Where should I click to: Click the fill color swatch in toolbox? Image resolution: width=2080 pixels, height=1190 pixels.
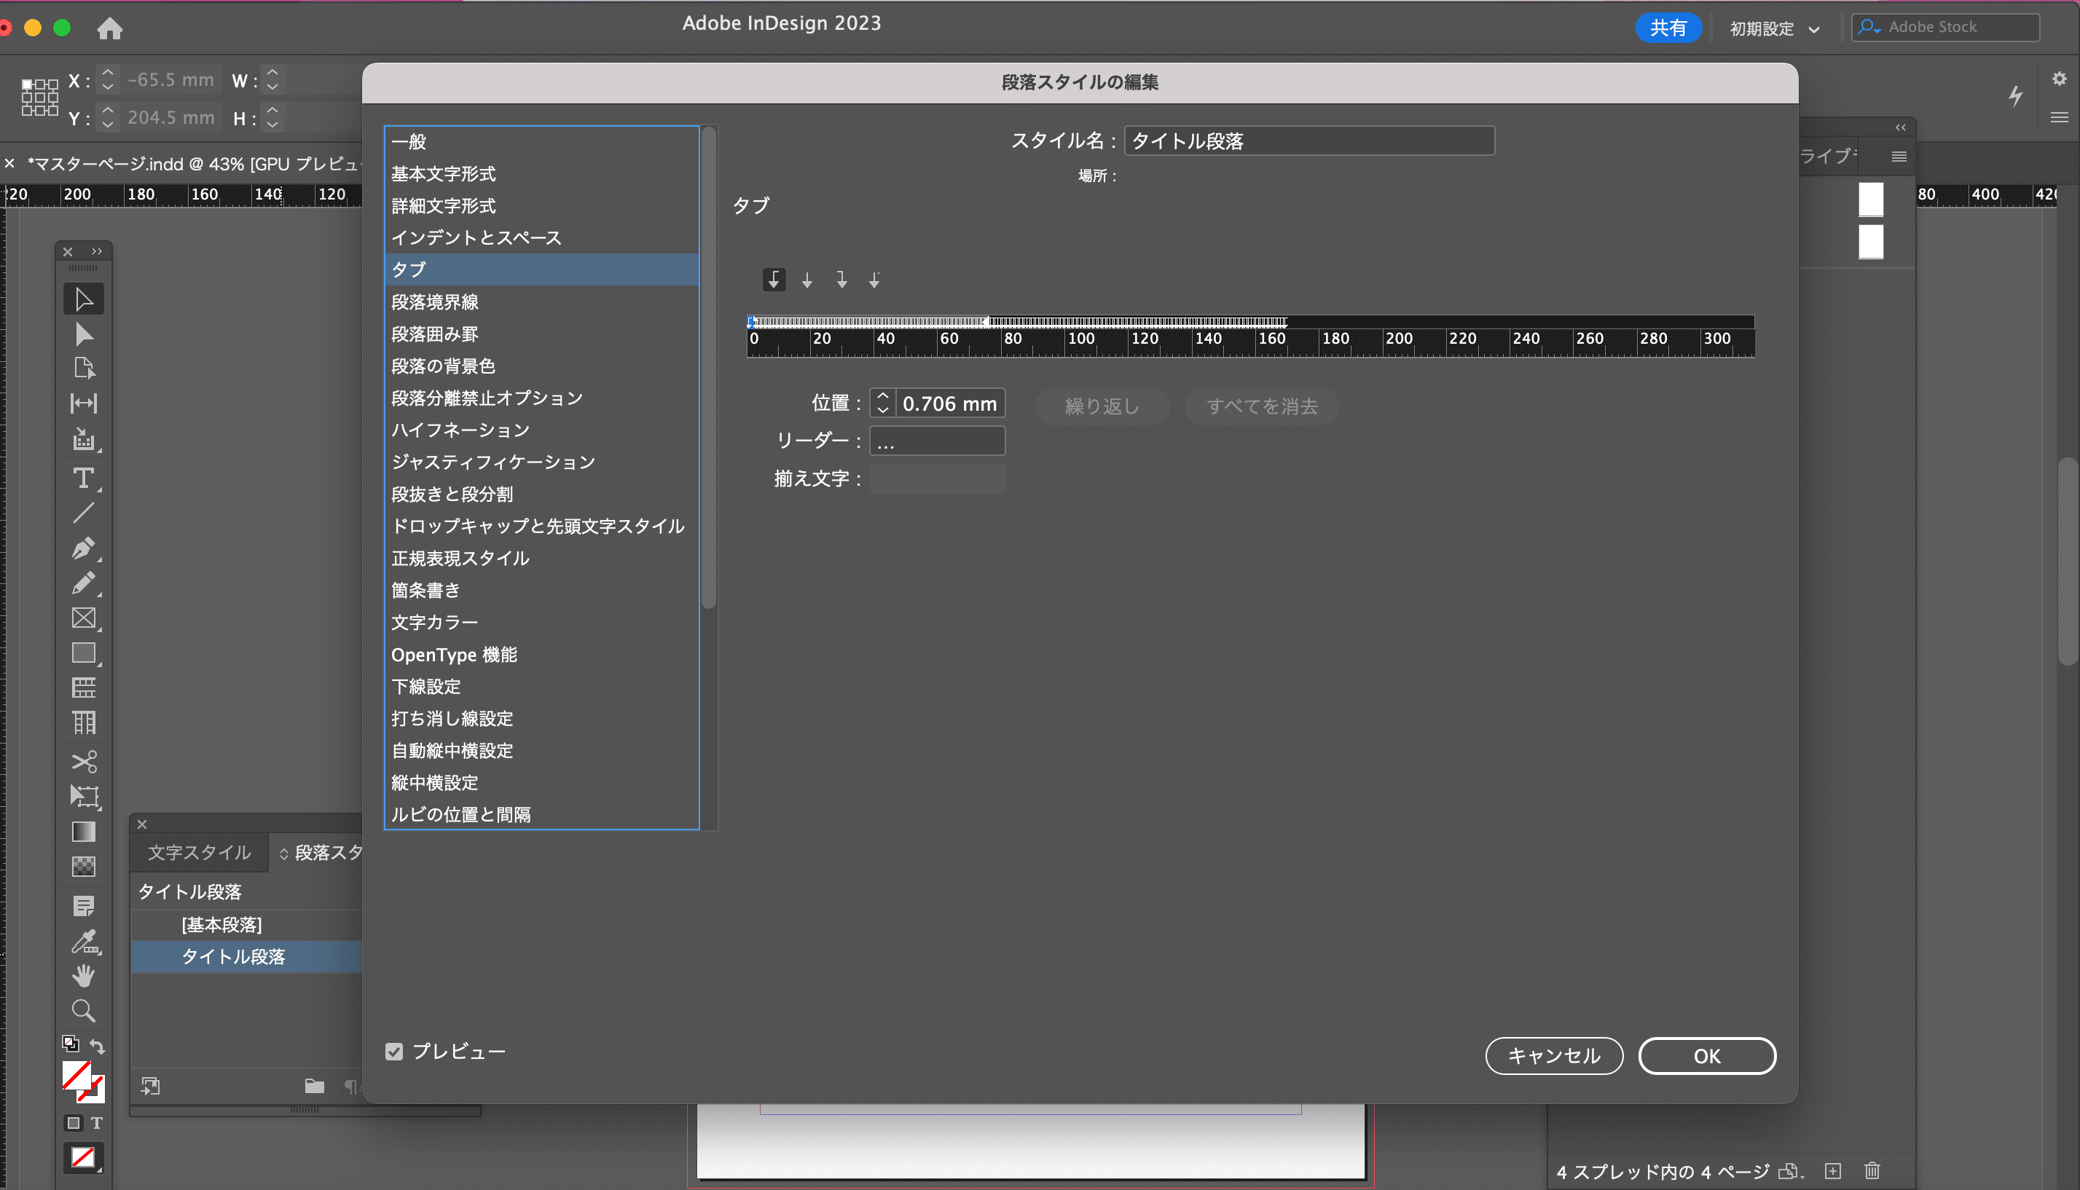[x=76, y=1076]
